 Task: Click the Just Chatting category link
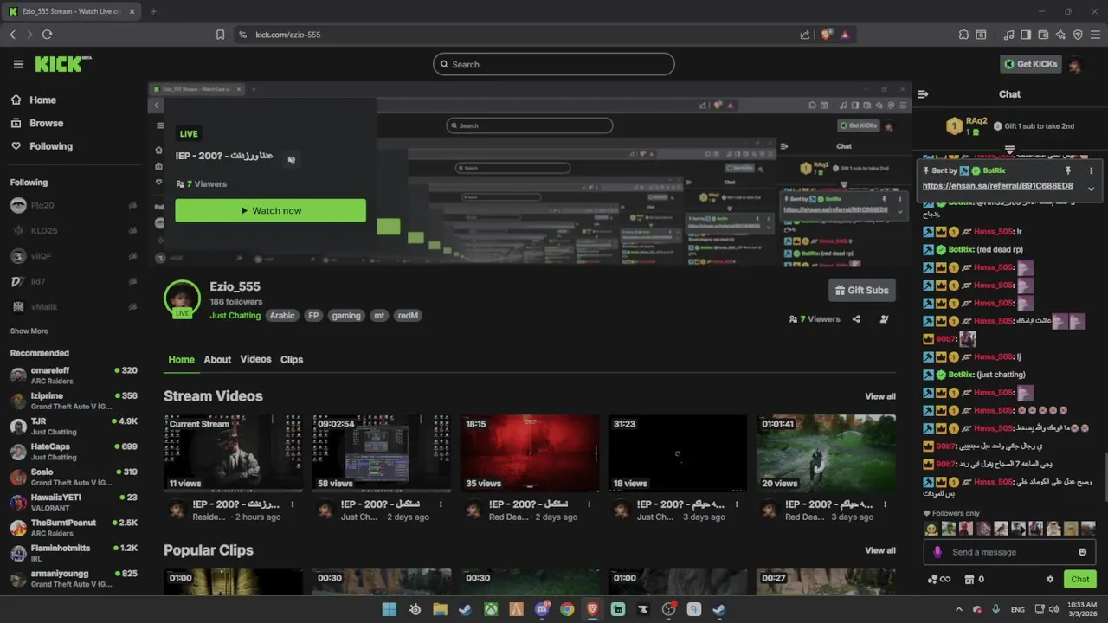(235, 316)
